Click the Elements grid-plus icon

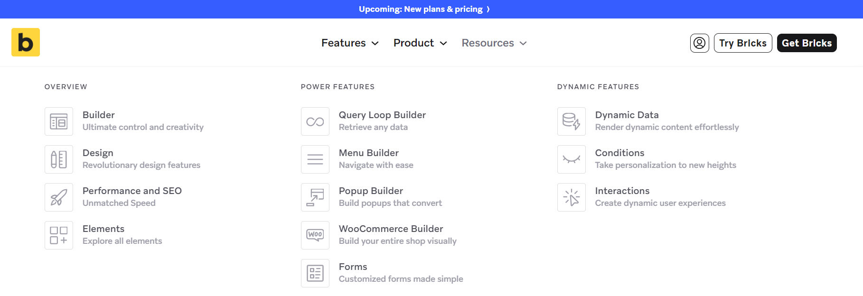(x=59, y=235)
